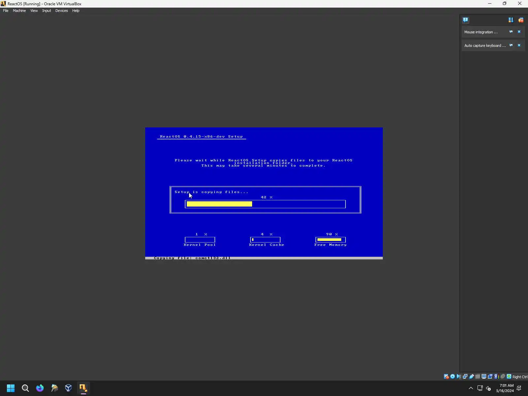Open the Windows notifications bell
The height and width of the screenshot is (396, 528).
point(519,388)
